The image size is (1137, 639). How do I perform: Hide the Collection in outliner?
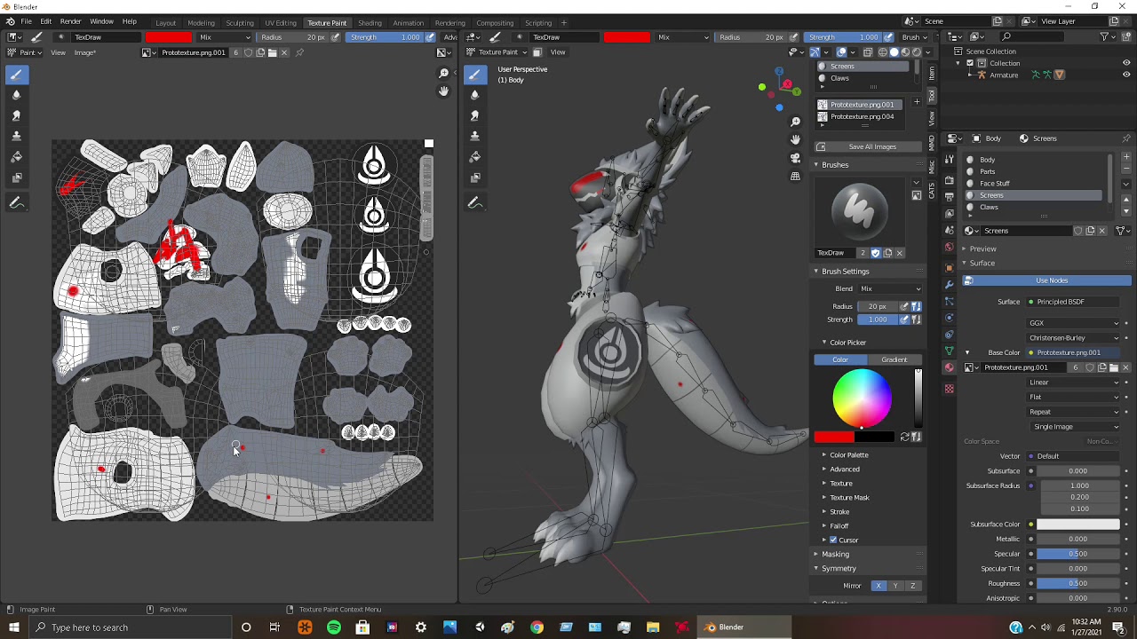coord(1126,63)
